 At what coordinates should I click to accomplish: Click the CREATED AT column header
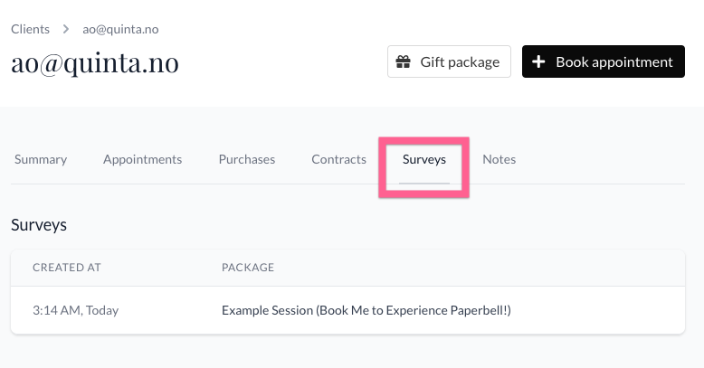(67, 268)
